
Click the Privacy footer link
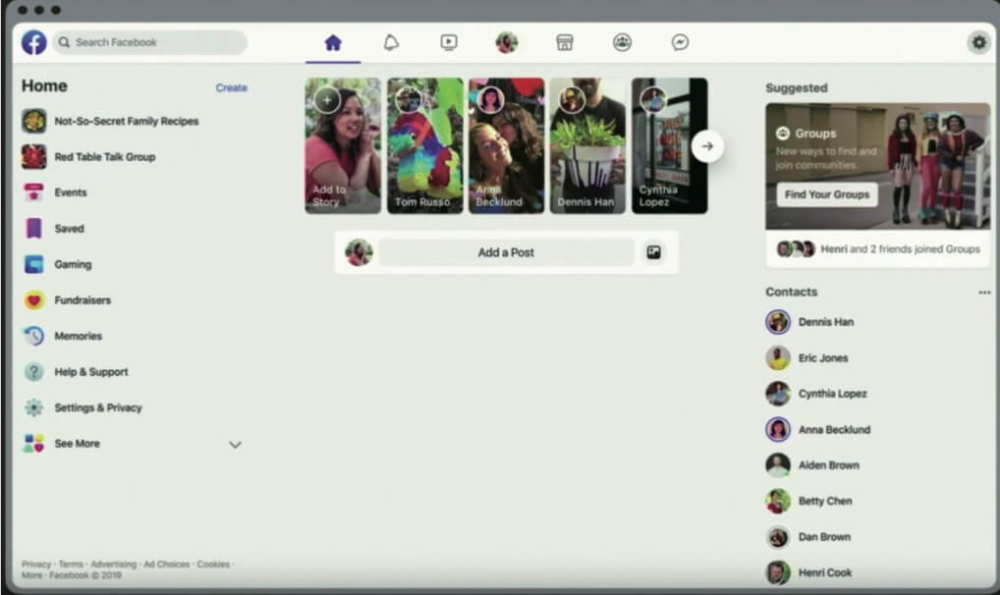click(x=36, y=564)
